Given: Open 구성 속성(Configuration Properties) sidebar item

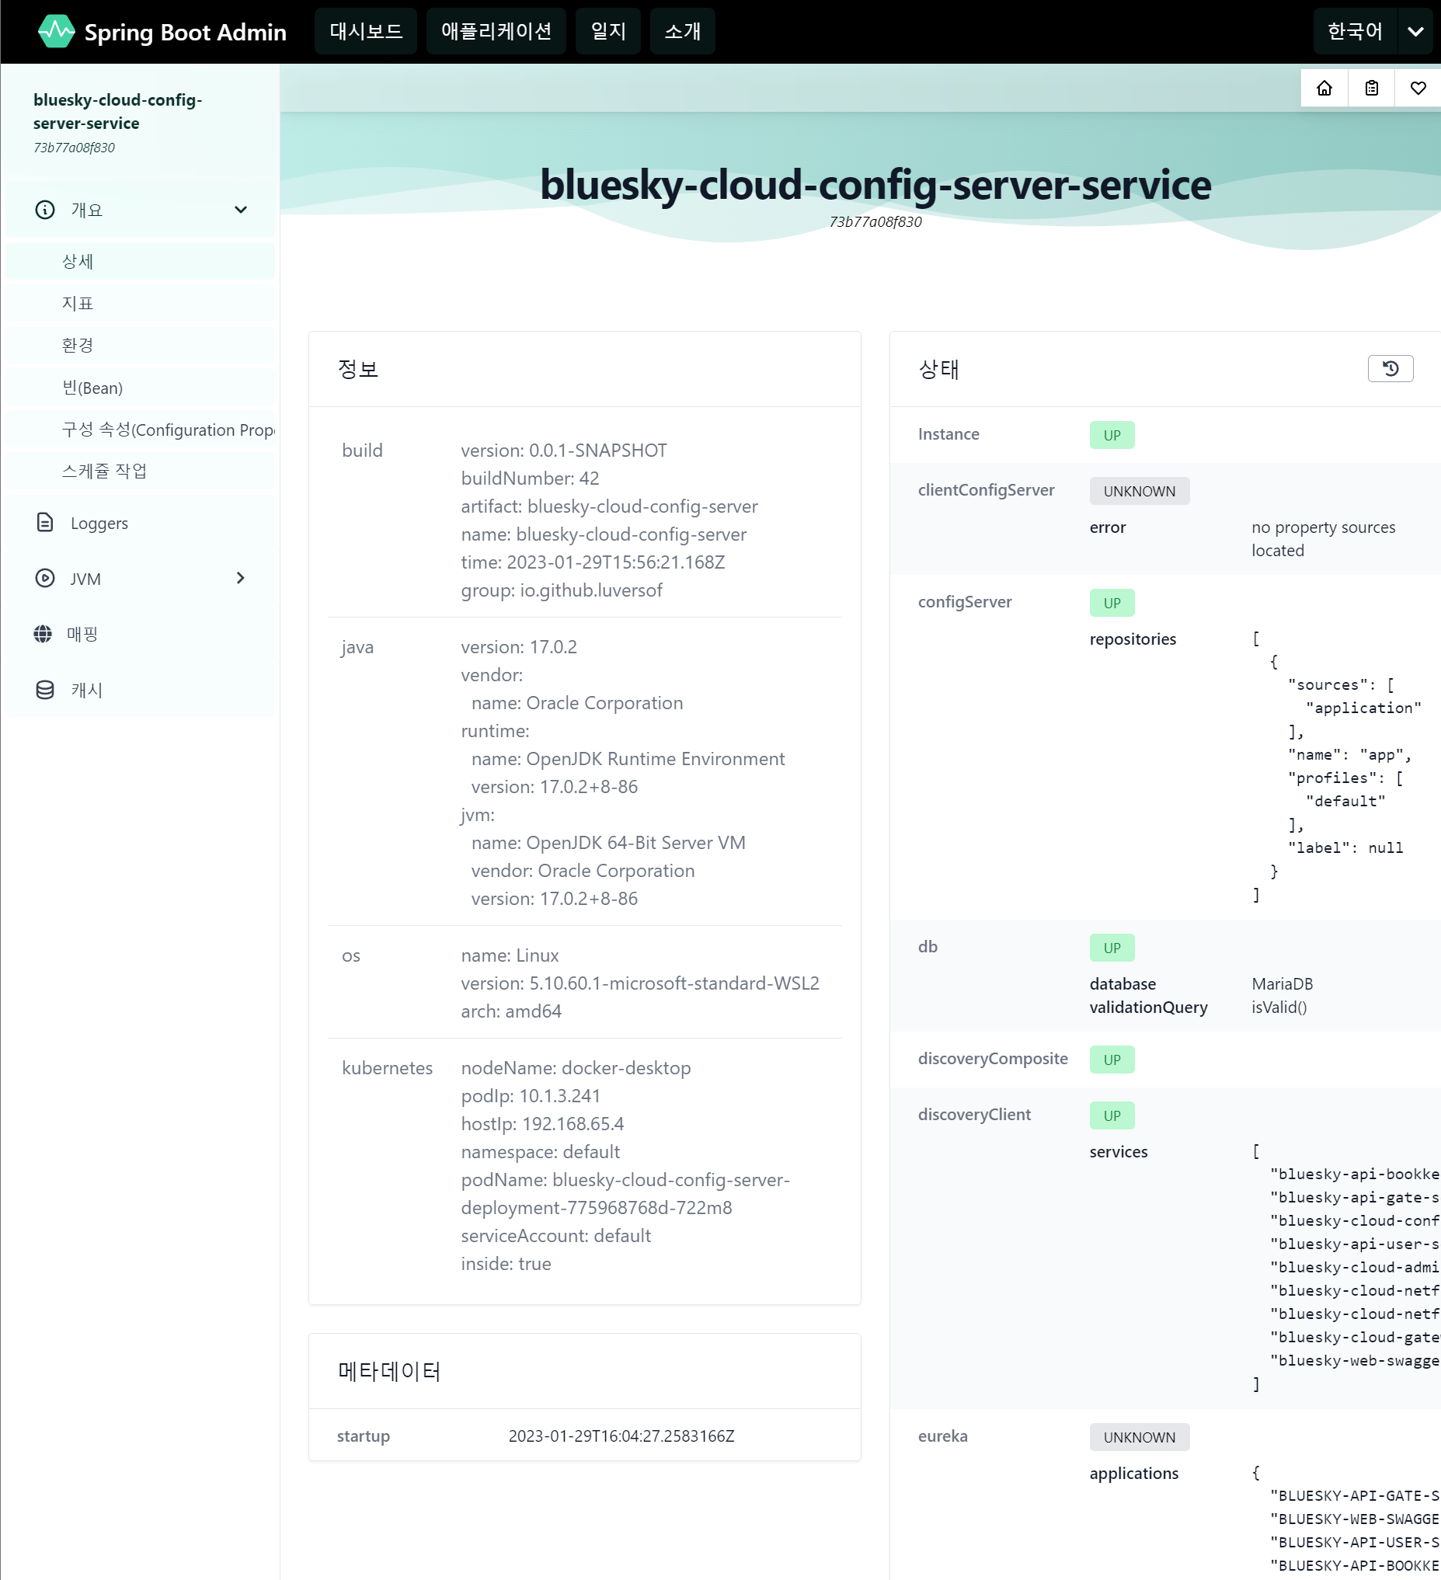Looking at the screenshot, I should (141, 430).
